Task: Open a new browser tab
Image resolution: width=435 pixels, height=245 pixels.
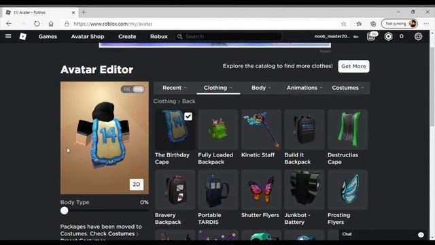Action: [x=84, y=12]
